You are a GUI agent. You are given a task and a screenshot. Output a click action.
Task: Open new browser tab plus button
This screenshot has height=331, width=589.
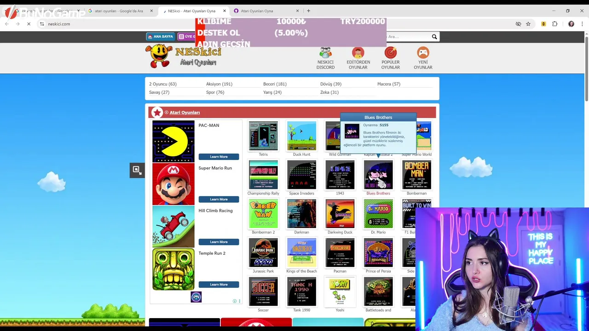pyautogui.click(x=308, y=11)
